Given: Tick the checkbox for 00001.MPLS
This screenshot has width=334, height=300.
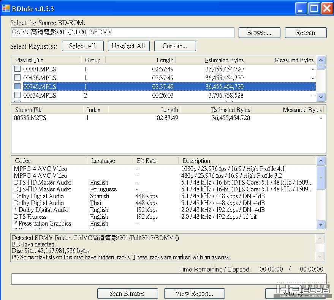Looking at the screenshot, I should (x=17, y=69).
